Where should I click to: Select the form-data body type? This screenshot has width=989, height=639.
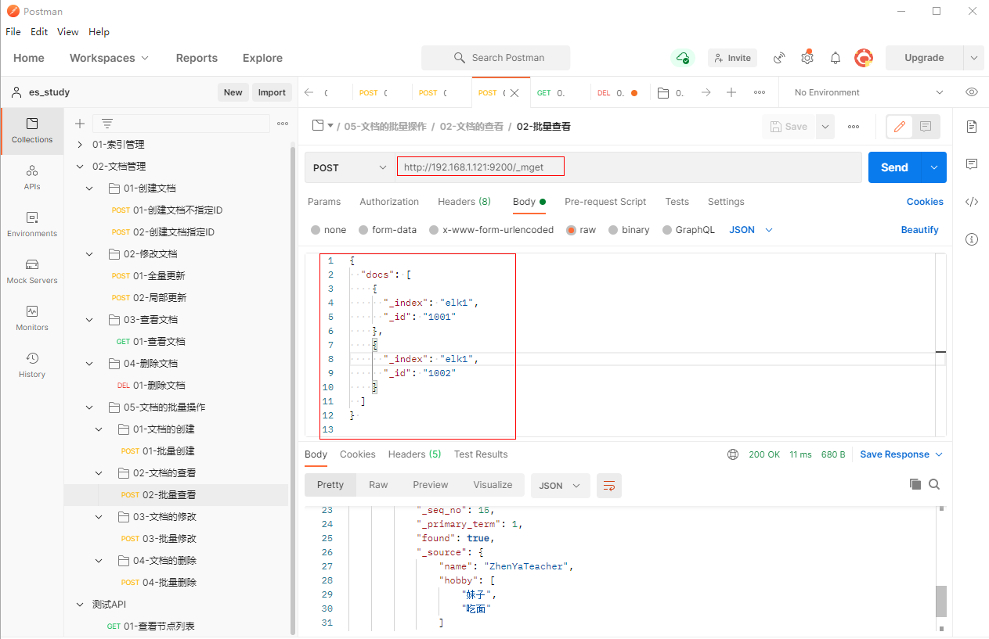click(x=363, y=230)
